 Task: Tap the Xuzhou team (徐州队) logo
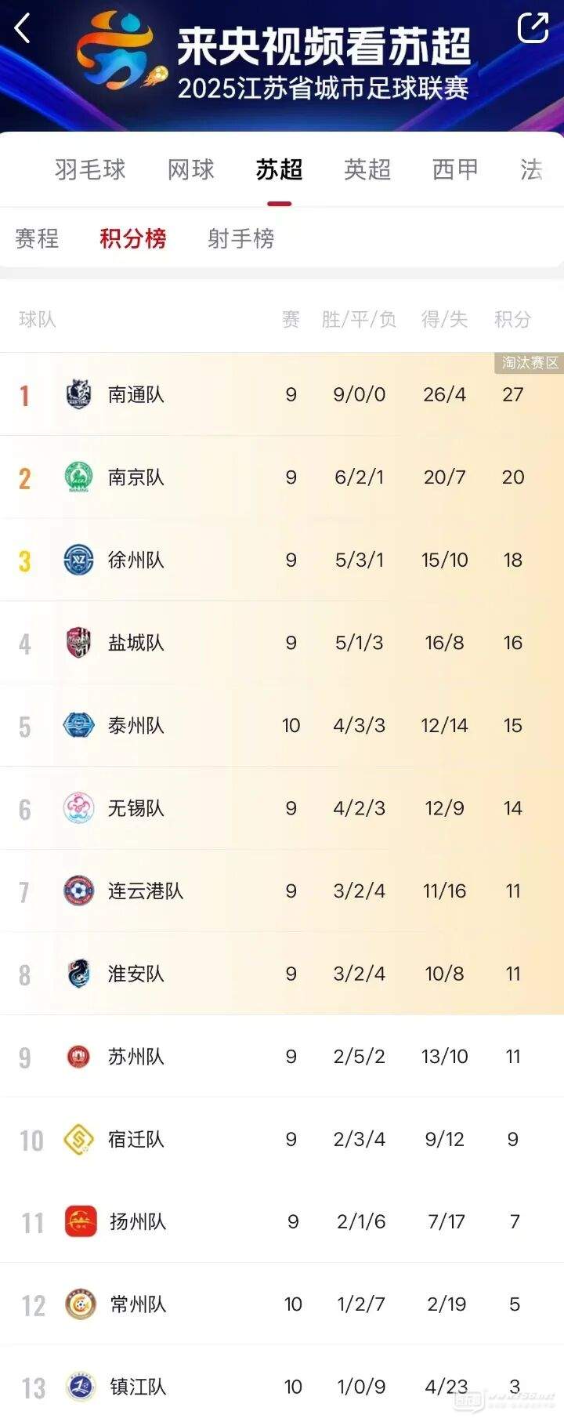79,560
